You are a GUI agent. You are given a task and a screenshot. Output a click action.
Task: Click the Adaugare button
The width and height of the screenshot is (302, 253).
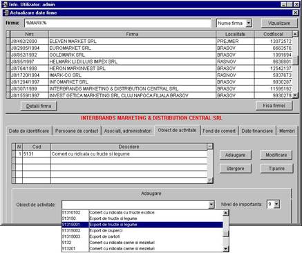(235, 155)
